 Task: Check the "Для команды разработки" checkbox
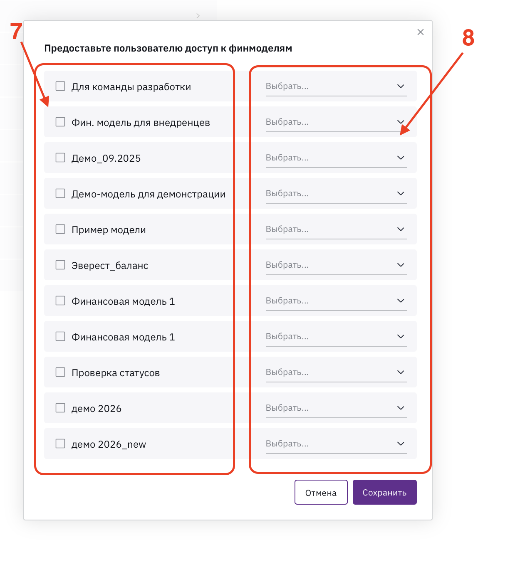(60, 86)
